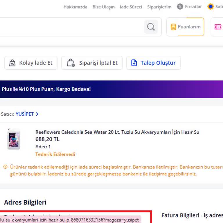223x223 pixels.
Task: Open İade Süreci in top navigation
Action: pyautogui.click(x=131, y=7)
